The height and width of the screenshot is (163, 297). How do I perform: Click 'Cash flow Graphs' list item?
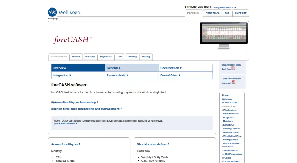coord(153,161)
